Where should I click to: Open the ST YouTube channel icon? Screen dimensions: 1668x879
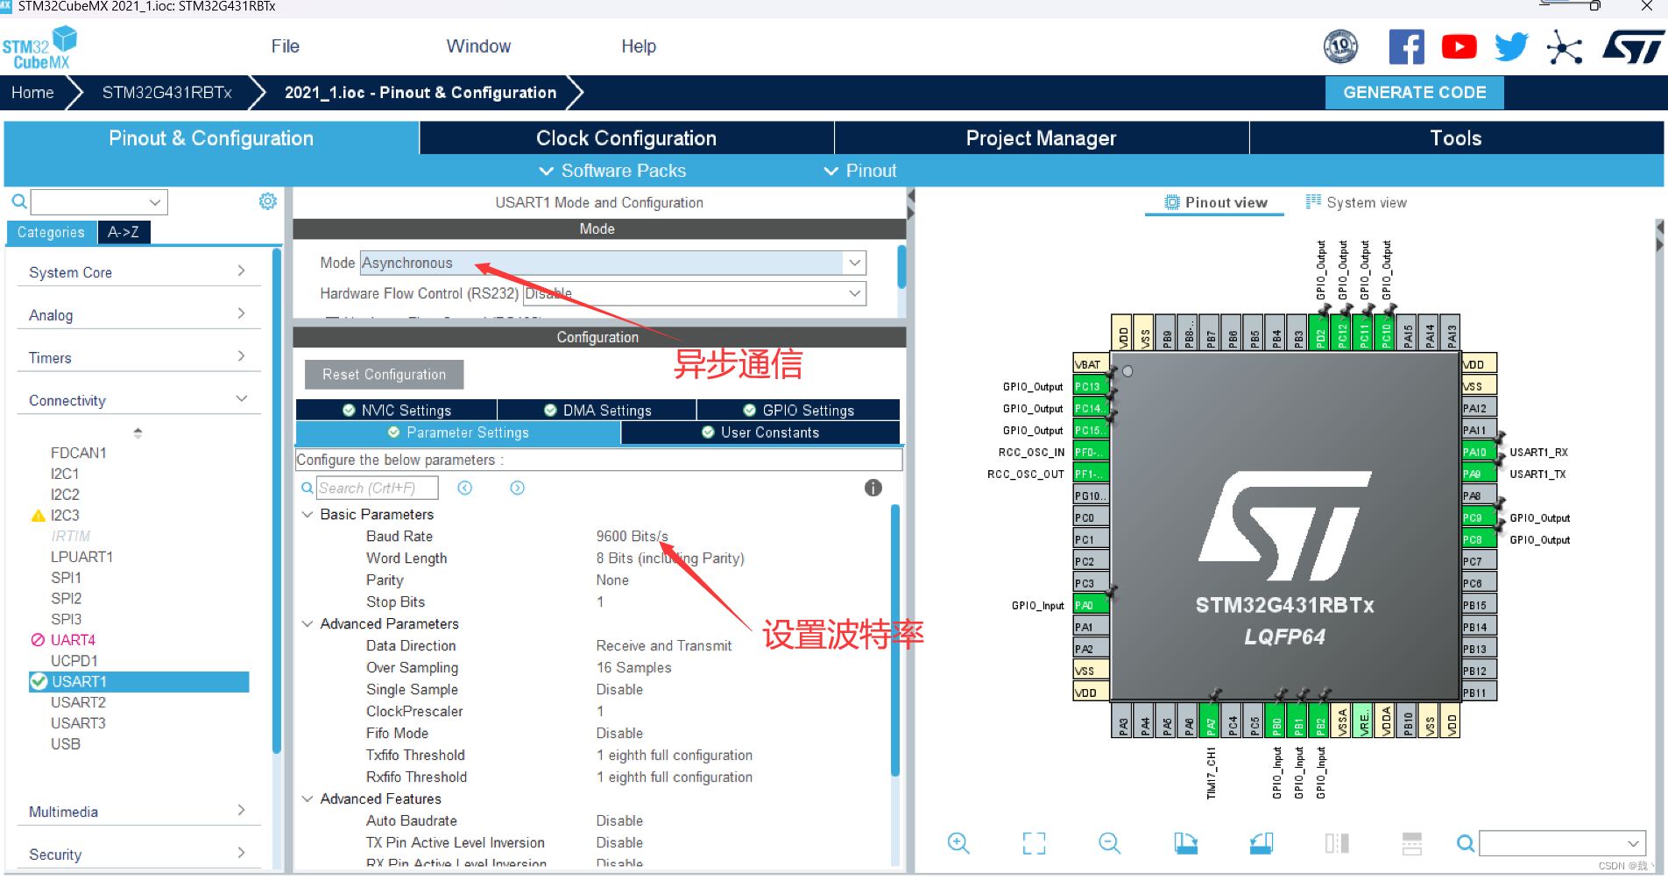1459,47
